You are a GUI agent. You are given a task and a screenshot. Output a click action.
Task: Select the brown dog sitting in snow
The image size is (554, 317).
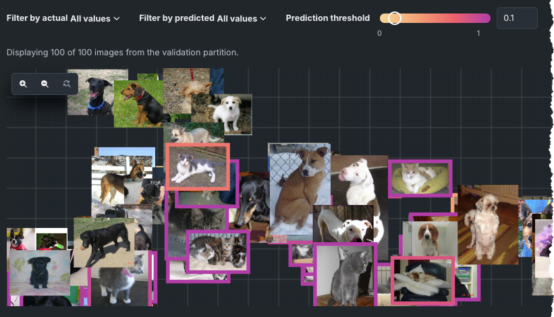click(299, 190)
